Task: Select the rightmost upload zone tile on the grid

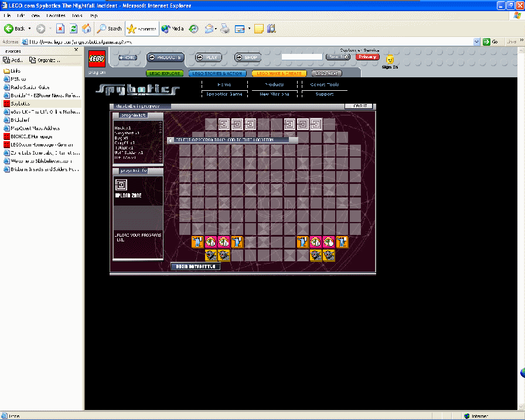Action: coord(316,125)
